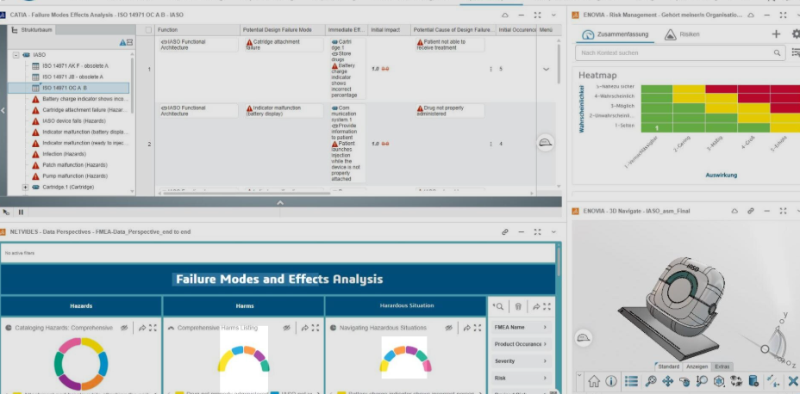Toggle the header checkbox beside the Function column

point(148,30)
